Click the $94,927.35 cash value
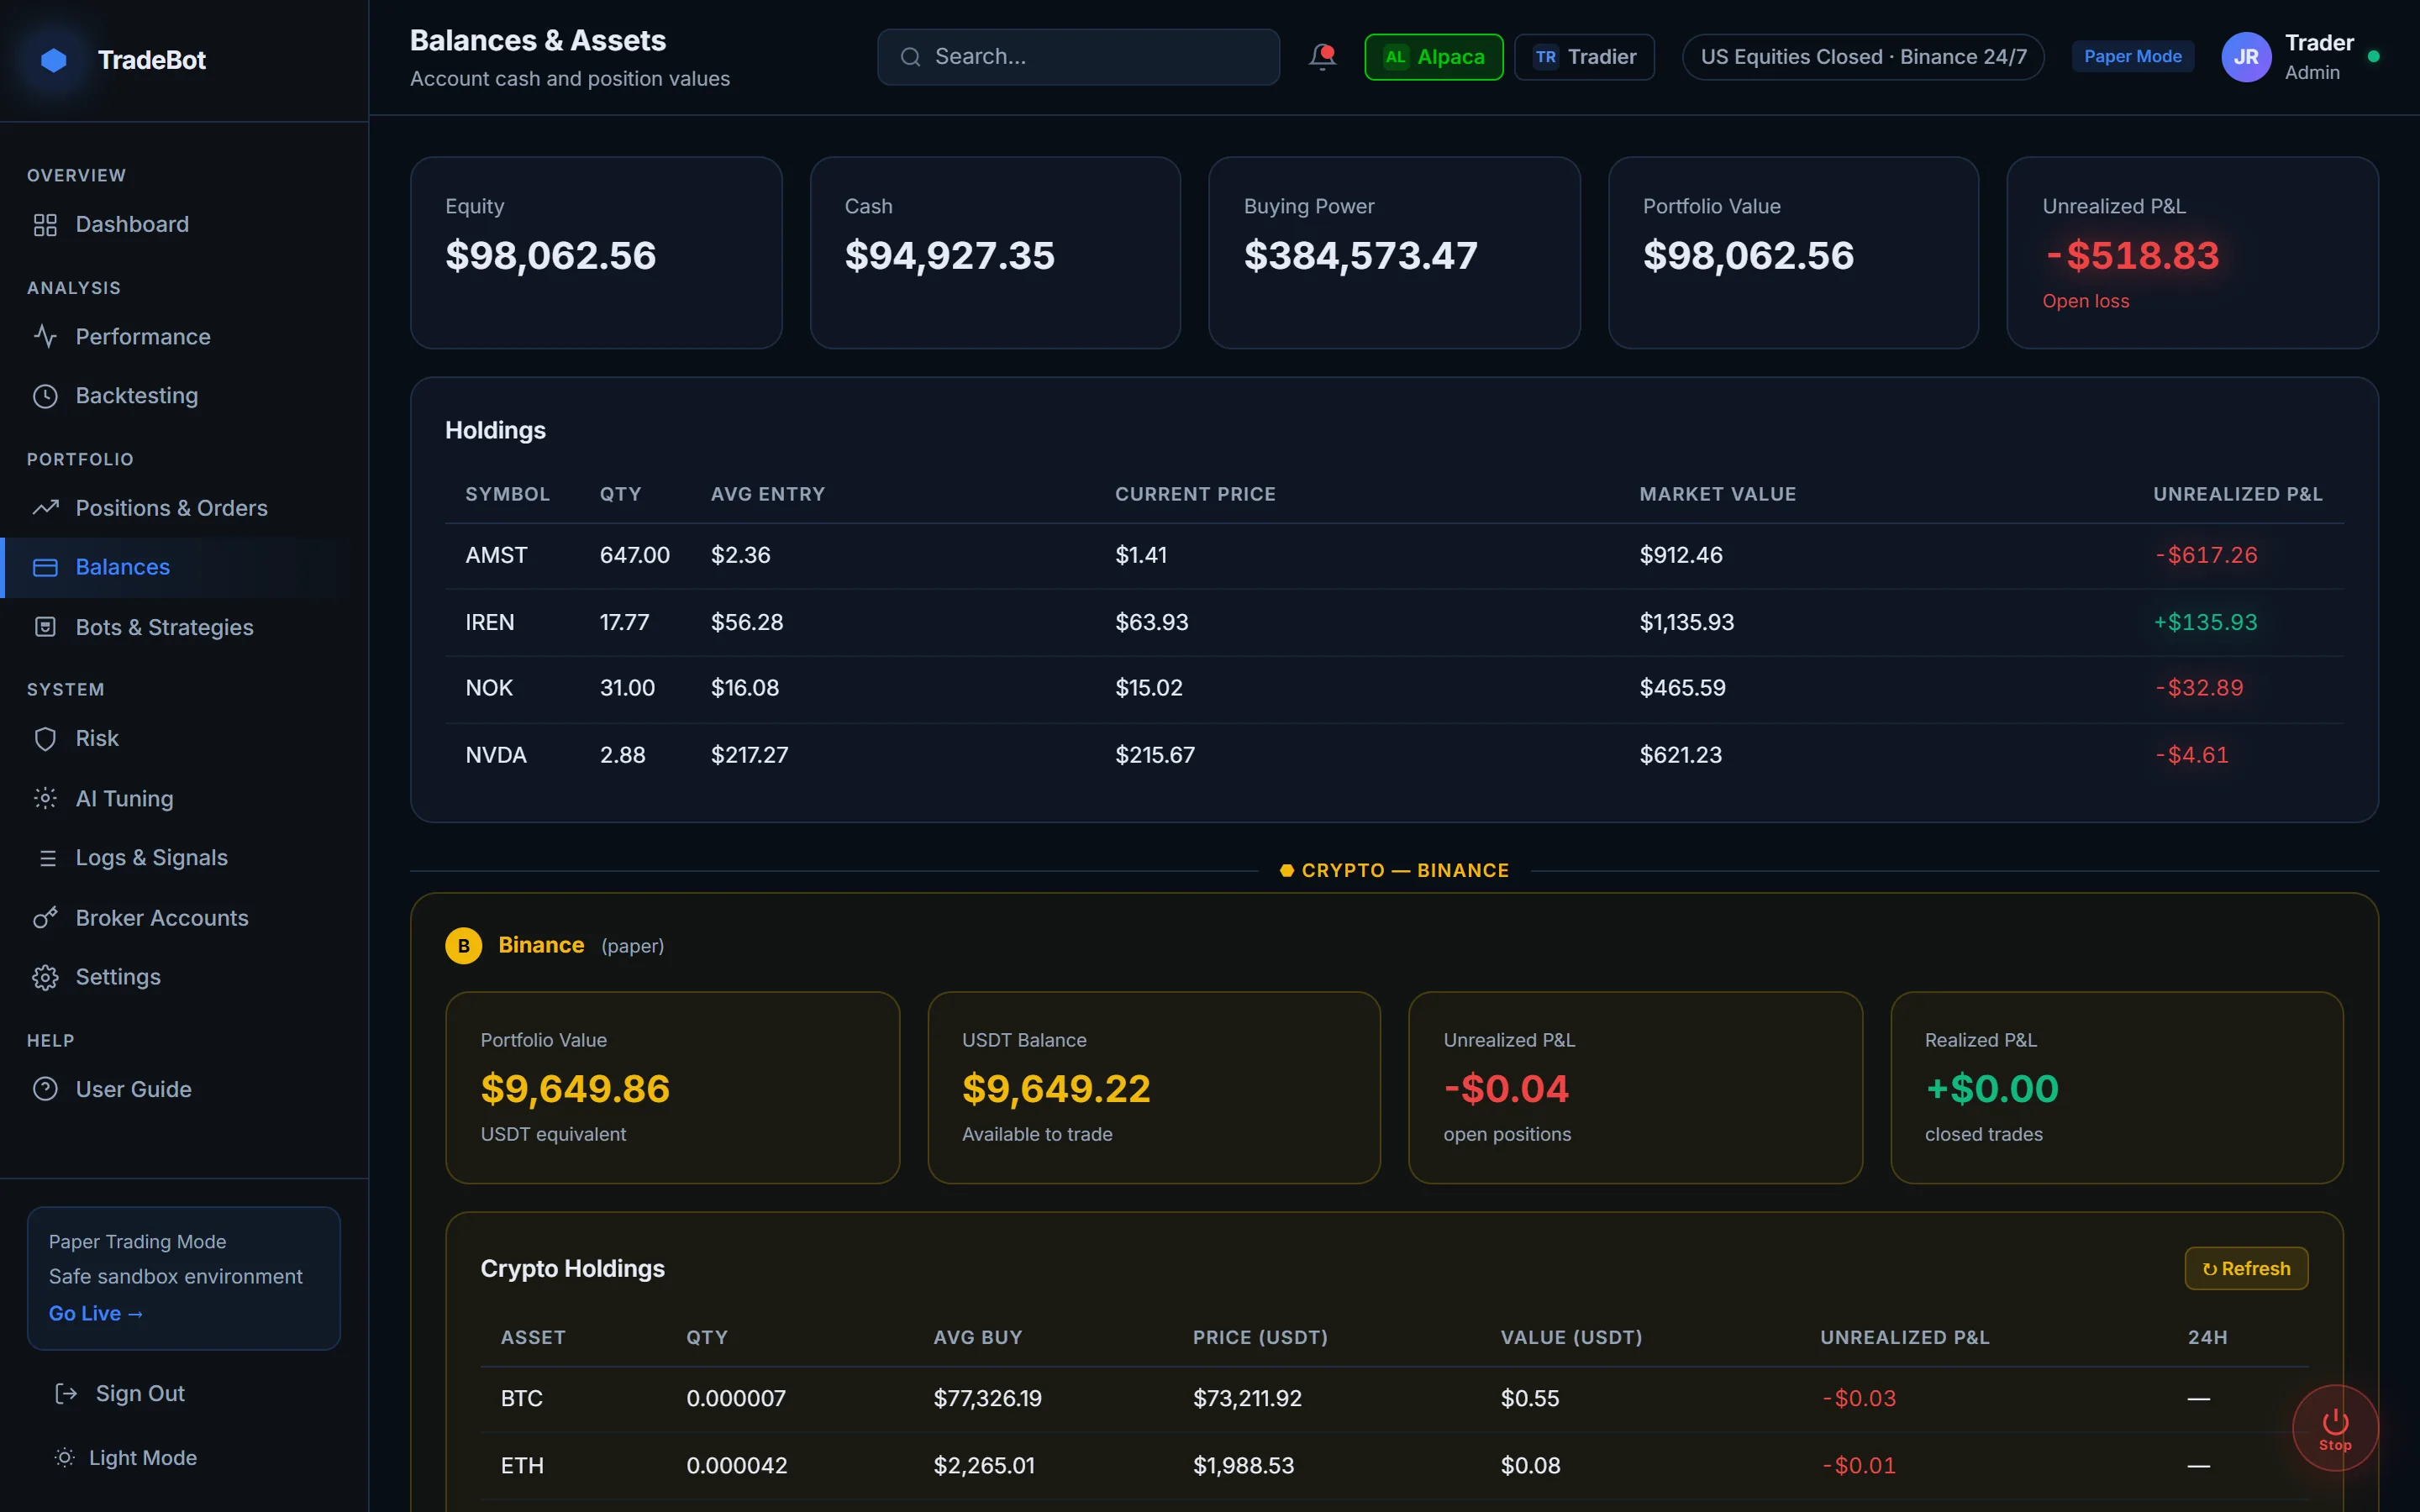The height and width of the screenshot is (1512, 2420). [x=949, y=256]
